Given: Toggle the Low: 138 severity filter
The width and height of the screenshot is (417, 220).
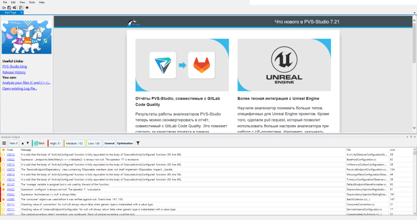Looking at the screenshot, I should pyautogui.click(x=94, y=143).
